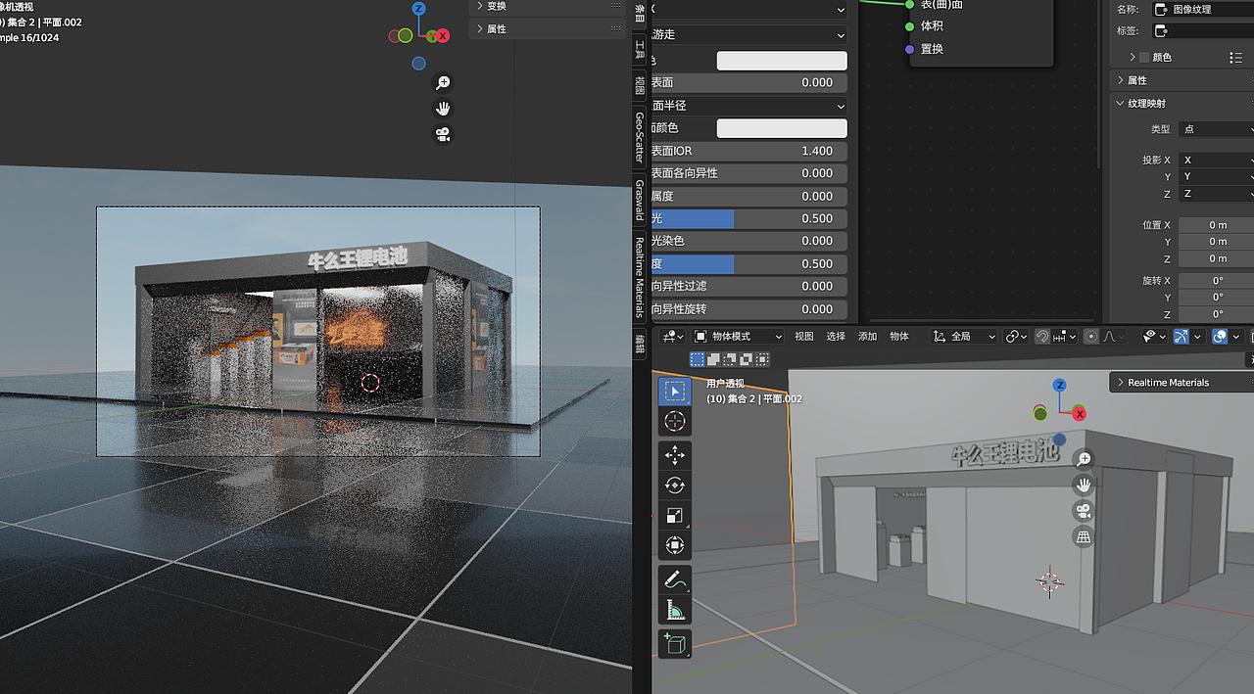Select the Add Cube tool

[x=675, y=644]
